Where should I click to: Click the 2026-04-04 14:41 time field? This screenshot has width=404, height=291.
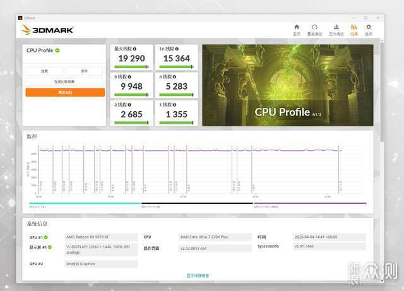330,237
